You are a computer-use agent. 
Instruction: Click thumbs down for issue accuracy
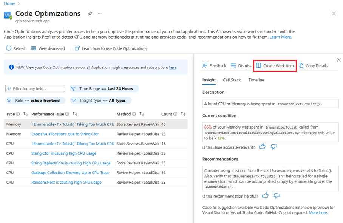274,147
